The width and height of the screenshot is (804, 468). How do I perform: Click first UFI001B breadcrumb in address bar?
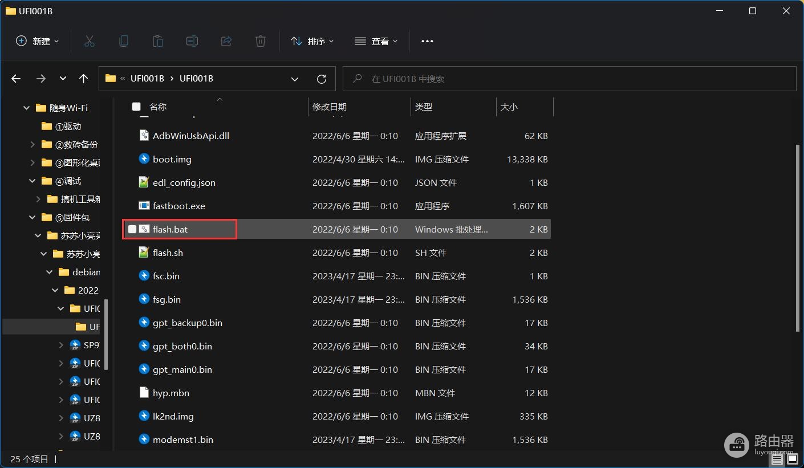point(147,79)
